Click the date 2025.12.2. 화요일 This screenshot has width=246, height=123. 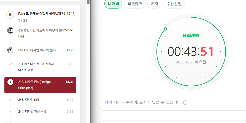191,62
